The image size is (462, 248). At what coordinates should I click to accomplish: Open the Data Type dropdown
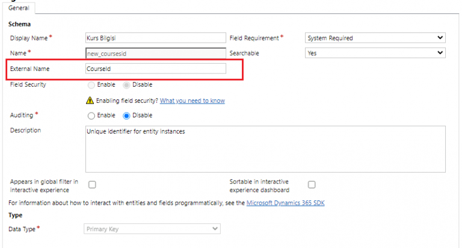point(152,229)
